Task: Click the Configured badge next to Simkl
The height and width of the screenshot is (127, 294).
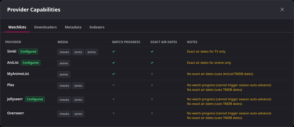Action: tap(28, 52)
